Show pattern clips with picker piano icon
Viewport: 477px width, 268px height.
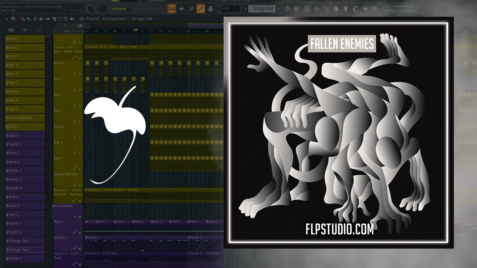click(11, 30)
